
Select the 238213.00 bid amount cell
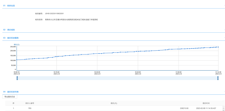(184, 108)
